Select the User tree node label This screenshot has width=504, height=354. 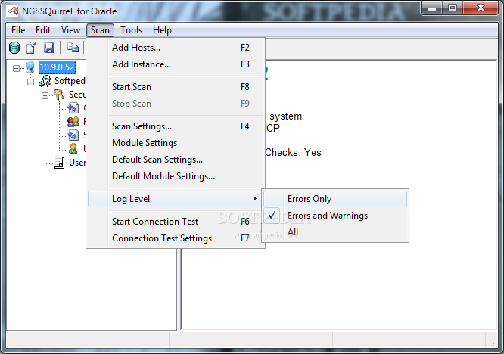pyautogui.click(x=77, y=163)
